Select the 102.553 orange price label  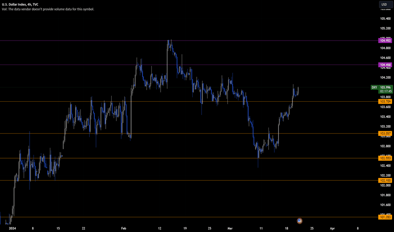(x=385, y=158)
